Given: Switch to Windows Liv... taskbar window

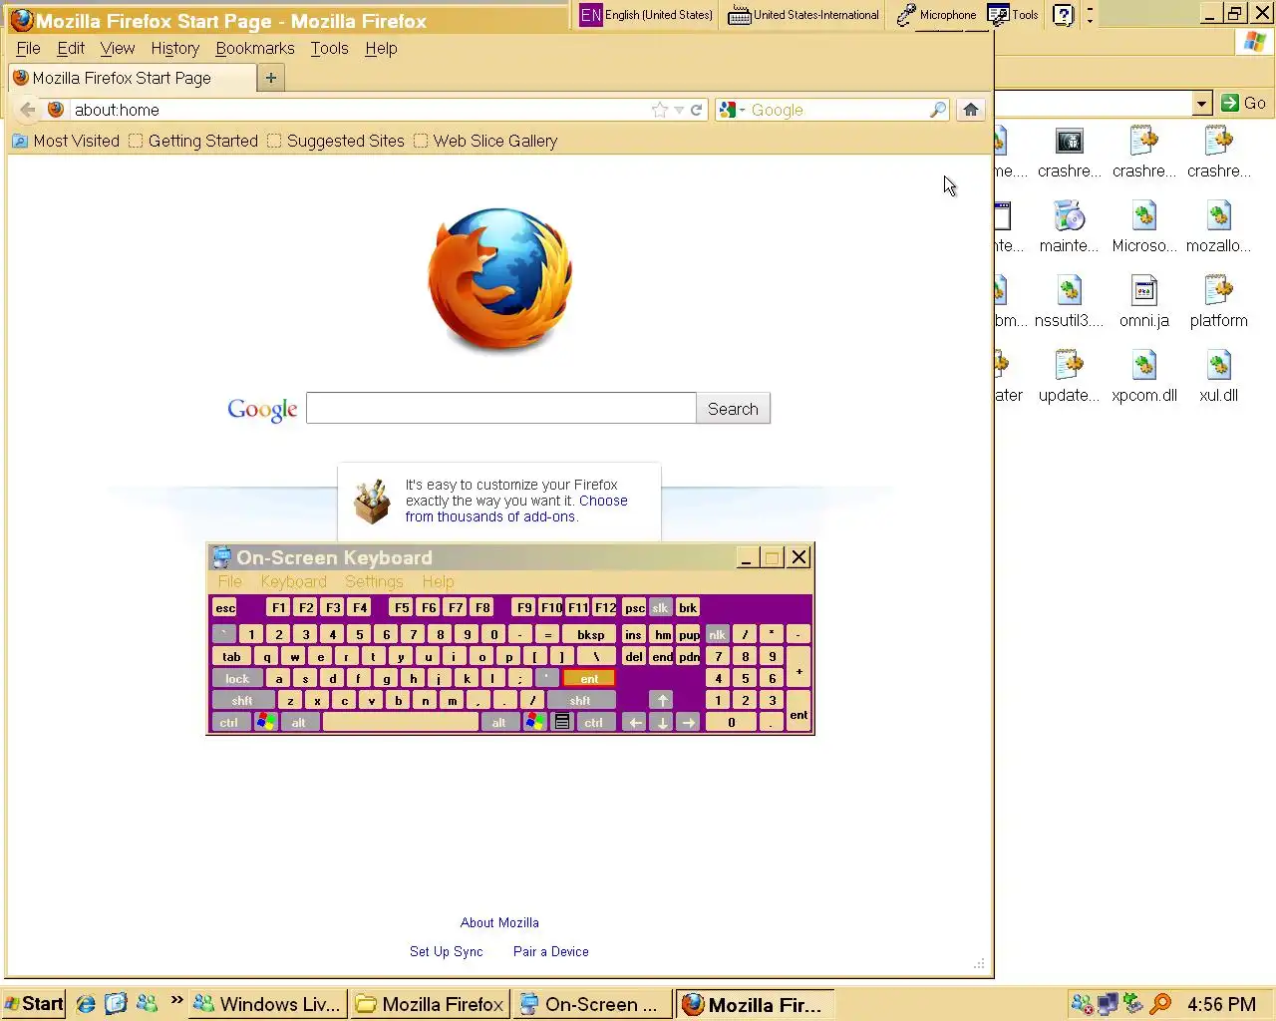Looking at the screenshot, I should (268, 1004).
